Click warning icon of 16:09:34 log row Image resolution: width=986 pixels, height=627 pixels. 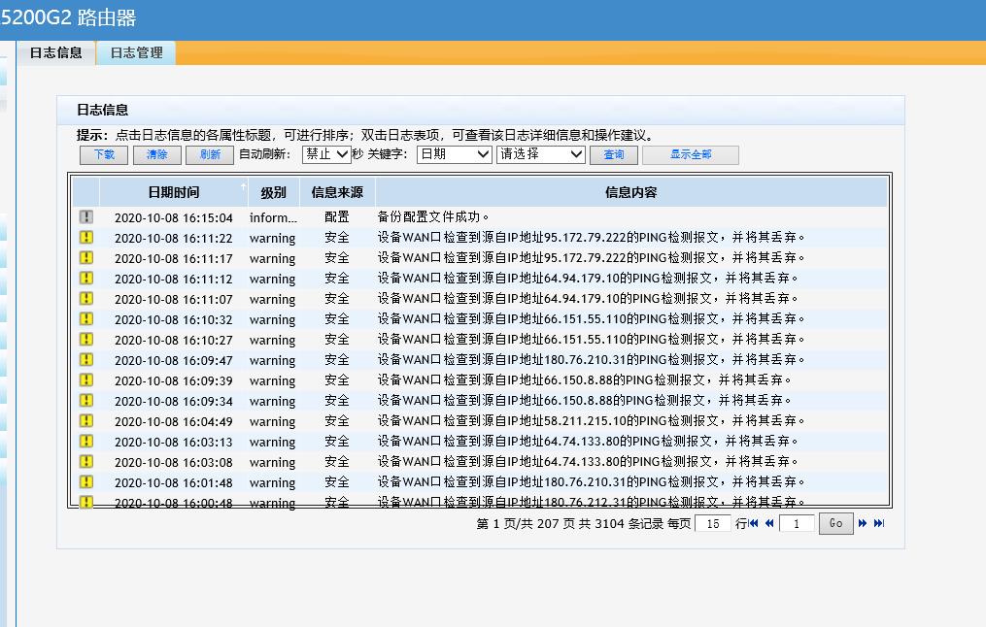click(86, 400)
